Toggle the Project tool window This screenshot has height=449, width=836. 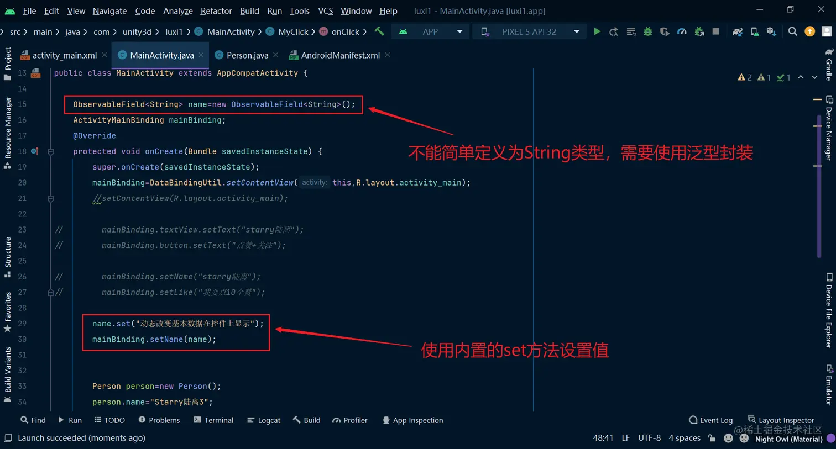point(8,63)
